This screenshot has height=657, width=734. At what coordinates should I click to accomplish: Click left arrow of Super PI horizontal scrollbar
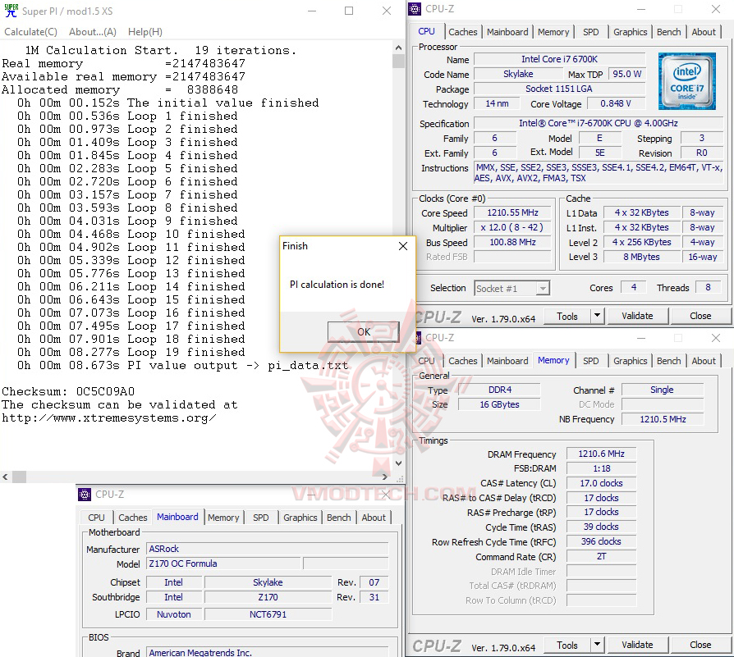click(5, 477)
